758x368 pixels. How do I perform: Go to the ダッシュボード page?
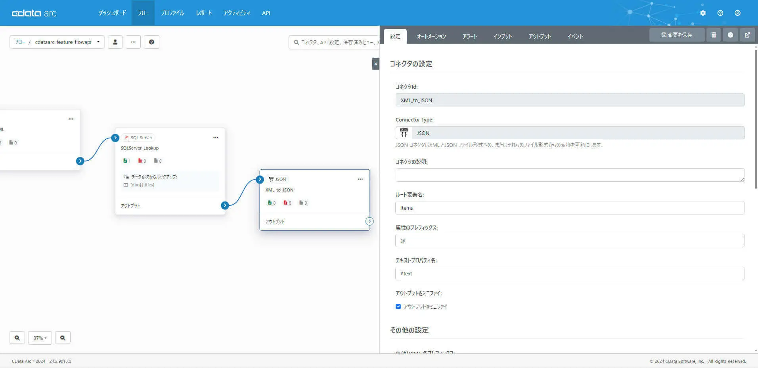click(x=112, y=13)
